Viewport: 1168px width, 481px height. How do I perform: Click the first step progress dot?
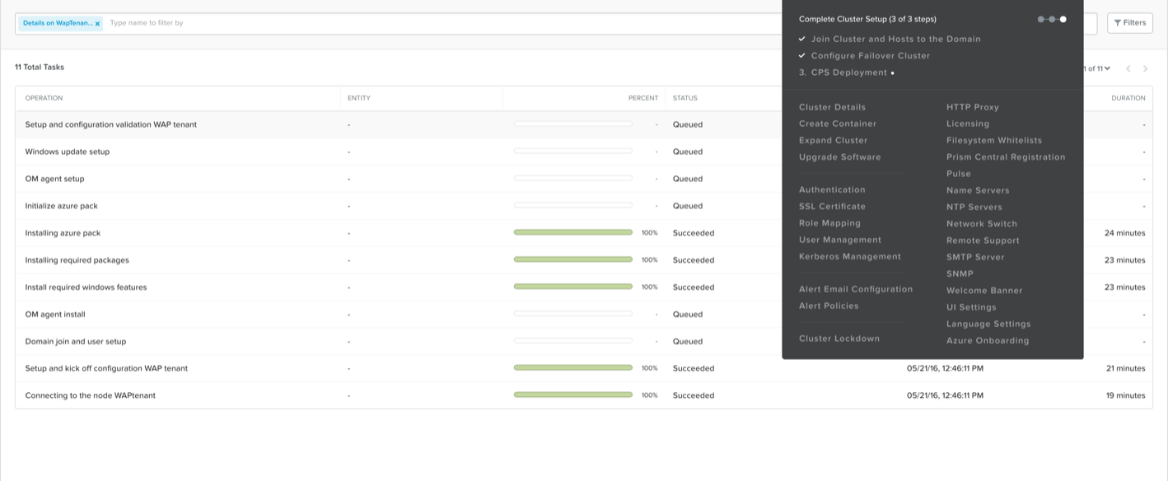[1040, 17]
